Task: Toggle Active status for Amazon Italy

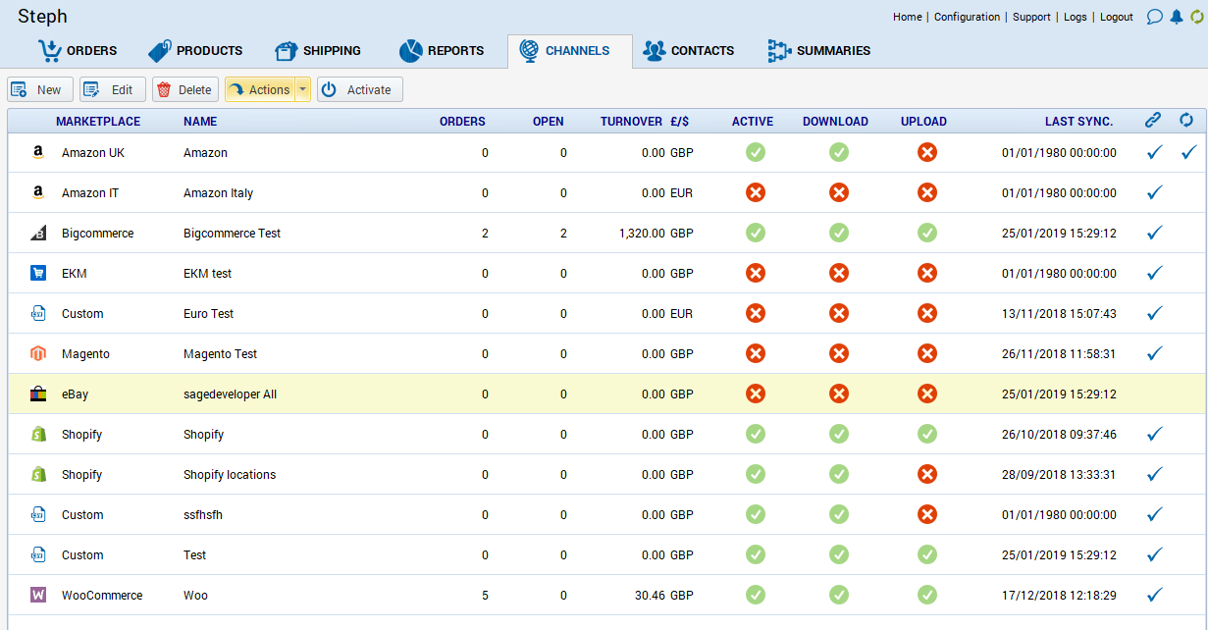Action: (x=755, y=193)
